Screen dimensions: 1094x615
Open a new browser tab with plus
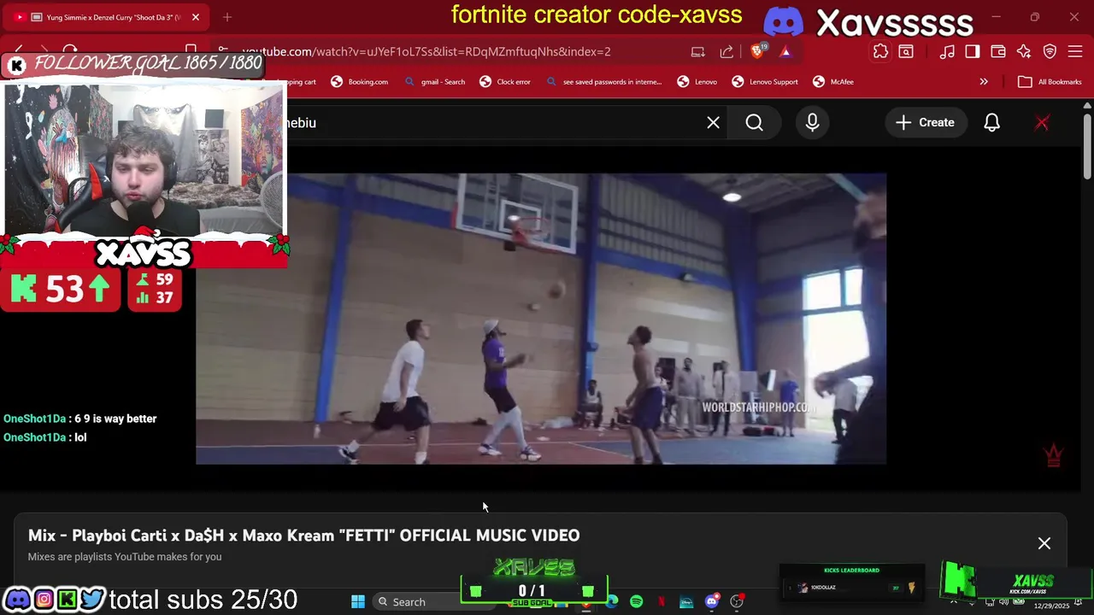tap(227, 17)
